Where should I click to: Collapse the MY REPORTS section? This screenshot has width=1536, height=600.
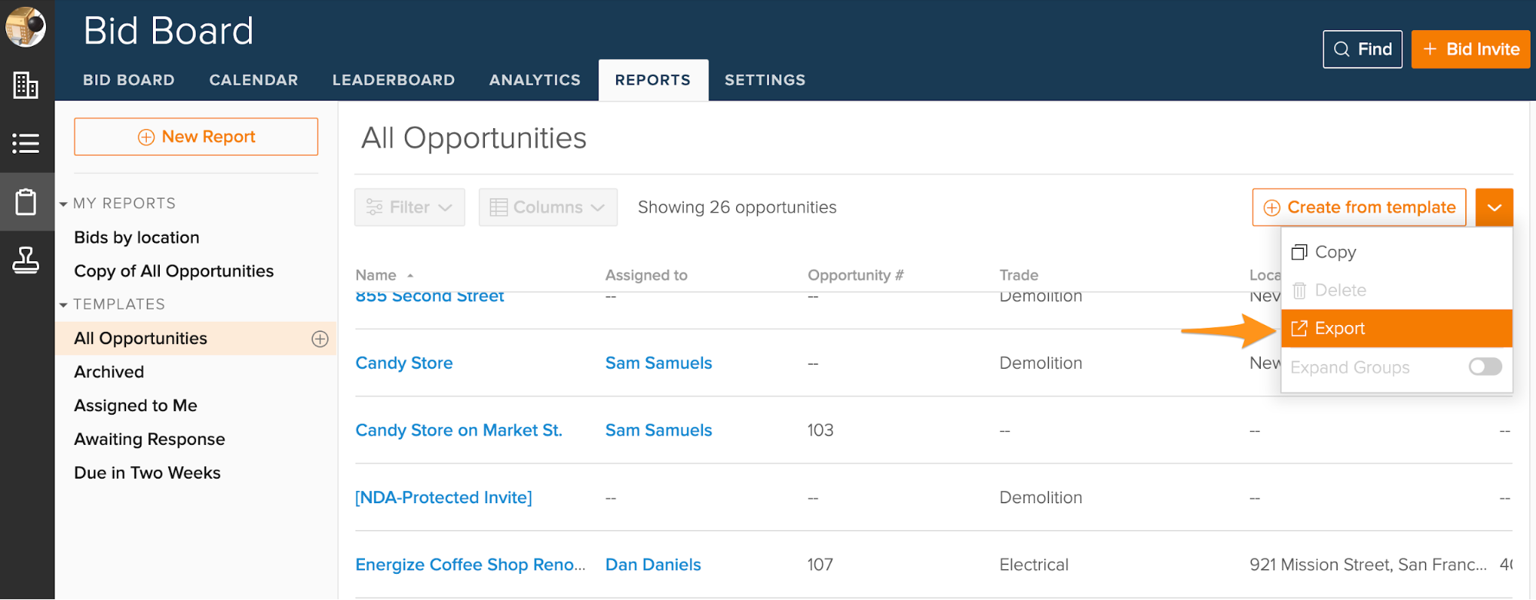pos(64,204)
